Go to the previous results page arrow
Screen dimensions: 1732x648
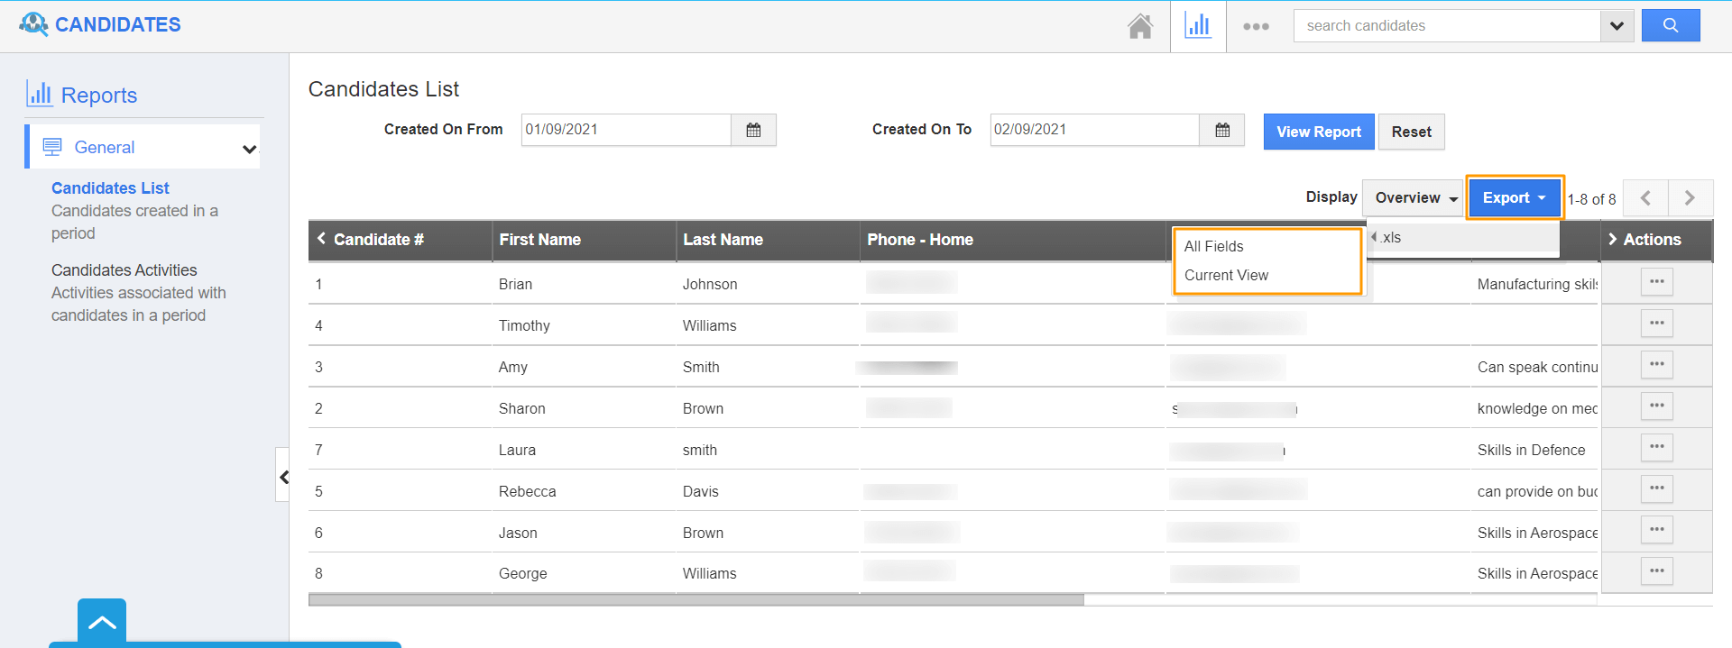(1645, 198)
